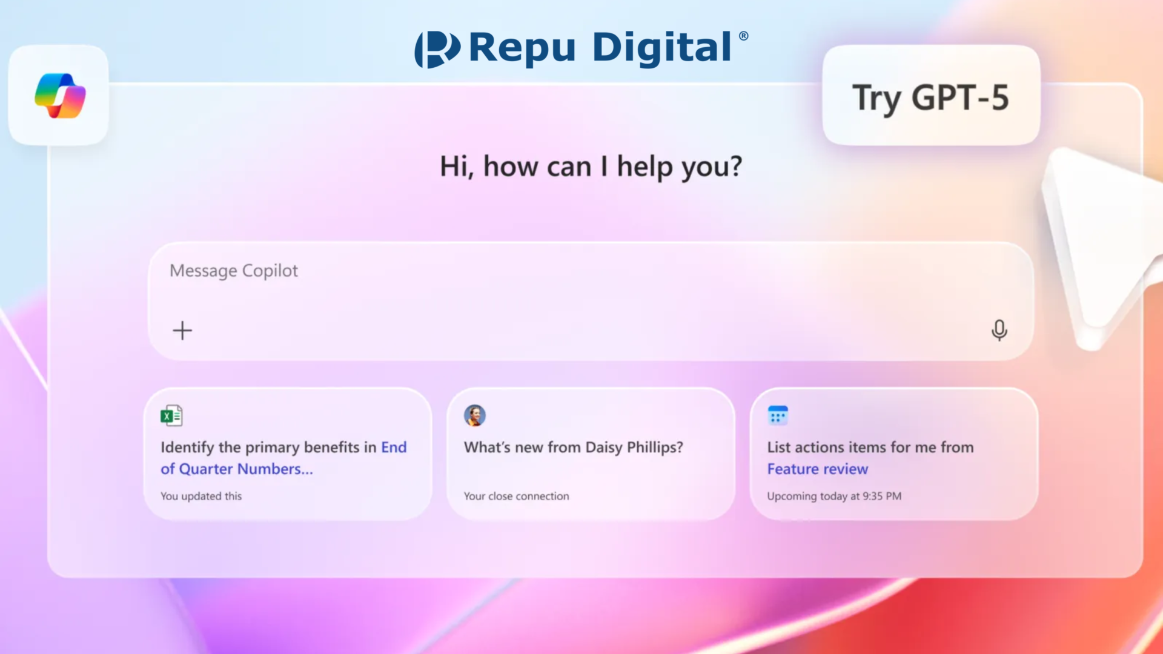This screenshot has width=1163, height=654.
Task: Click 'Your close connection' caption
Action: [517, 496]
